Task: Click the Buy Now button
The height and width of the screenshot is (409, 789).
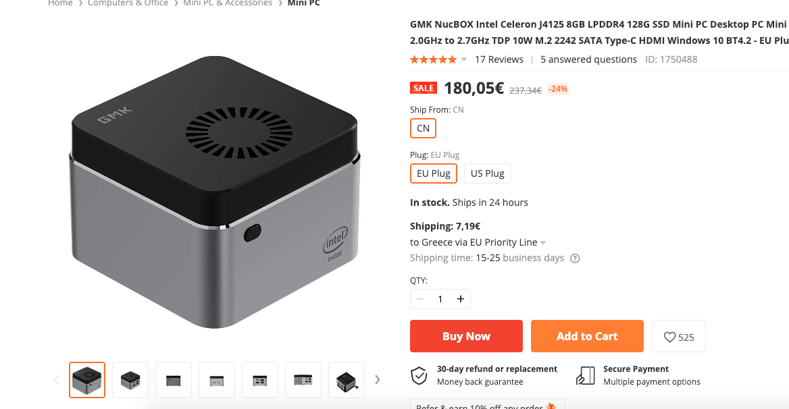Action: (x=466, y=336)
